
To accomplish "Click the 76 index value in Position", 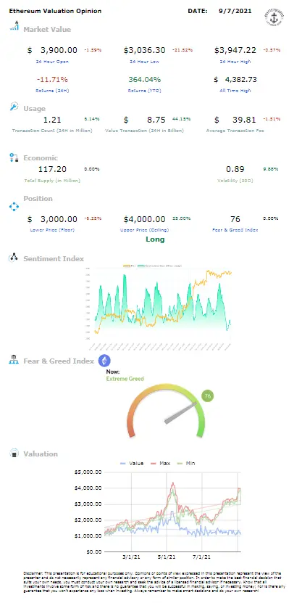I will pos(235,219).
